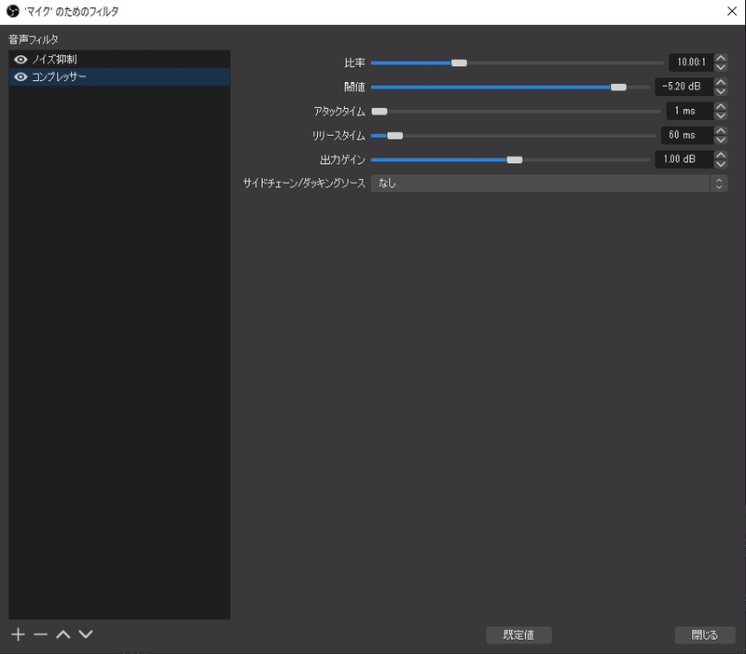Decrease 出力ゲイン with down arrow
Image resolution: width=746 pixels, height=654 pixels.
pyautogui.click(x=721, y=164)
